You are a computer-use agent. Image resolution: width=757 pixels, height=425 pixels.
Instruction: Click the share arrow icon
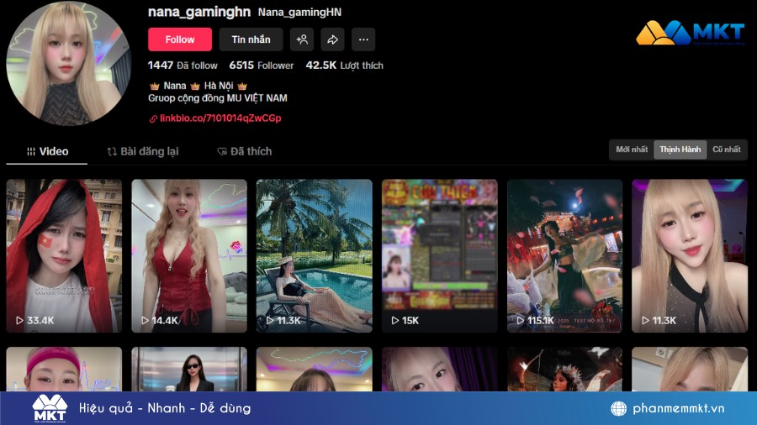point(332,39)
